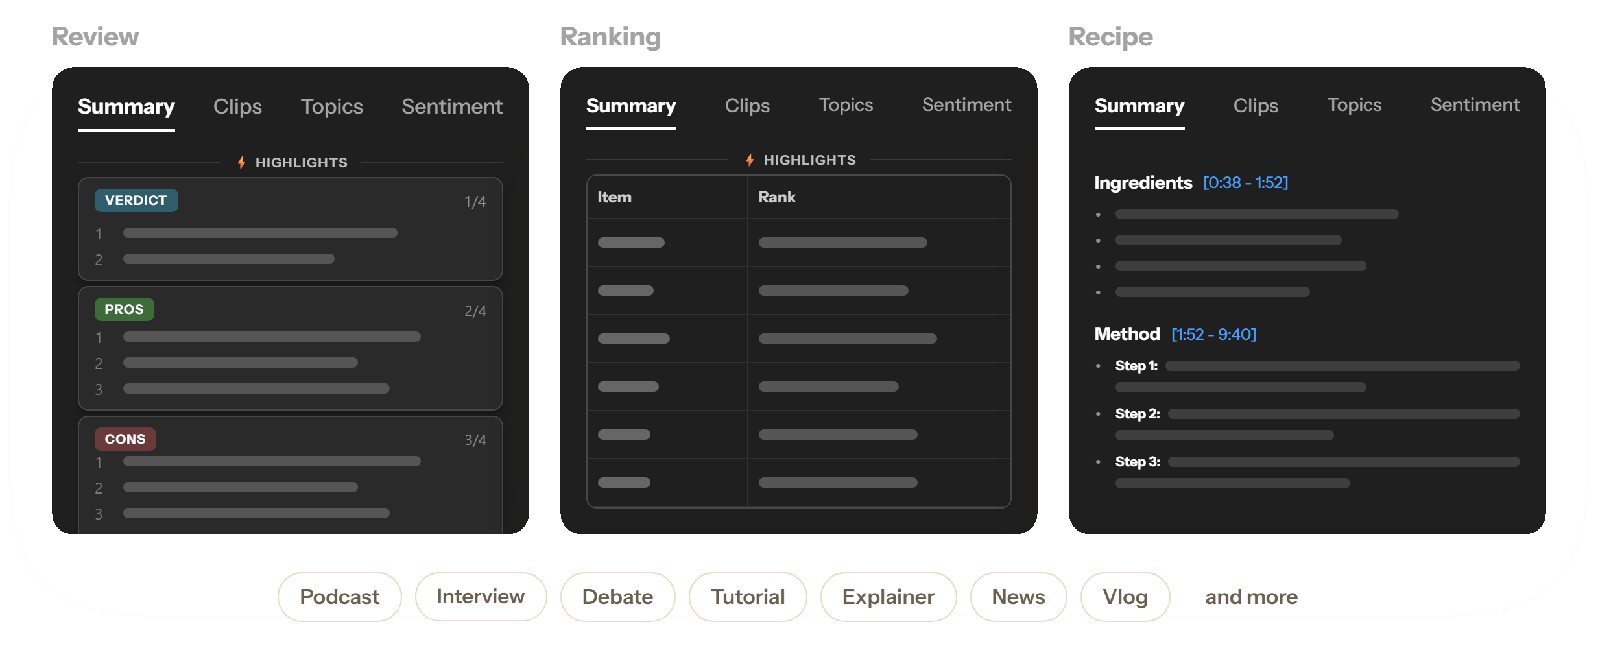Click the PROS badge

point(125,309)
